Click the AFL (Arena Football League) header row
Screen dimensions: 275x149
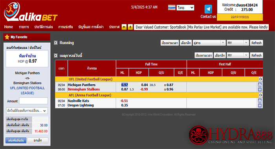(x=157, y=95)
